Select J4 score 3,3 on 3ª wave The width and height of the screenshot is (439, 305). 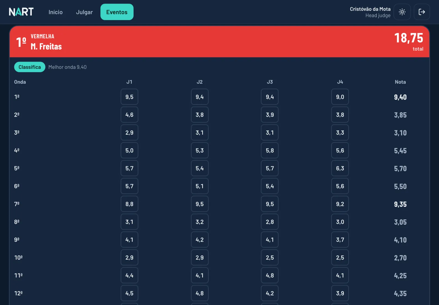click(340, 132)
